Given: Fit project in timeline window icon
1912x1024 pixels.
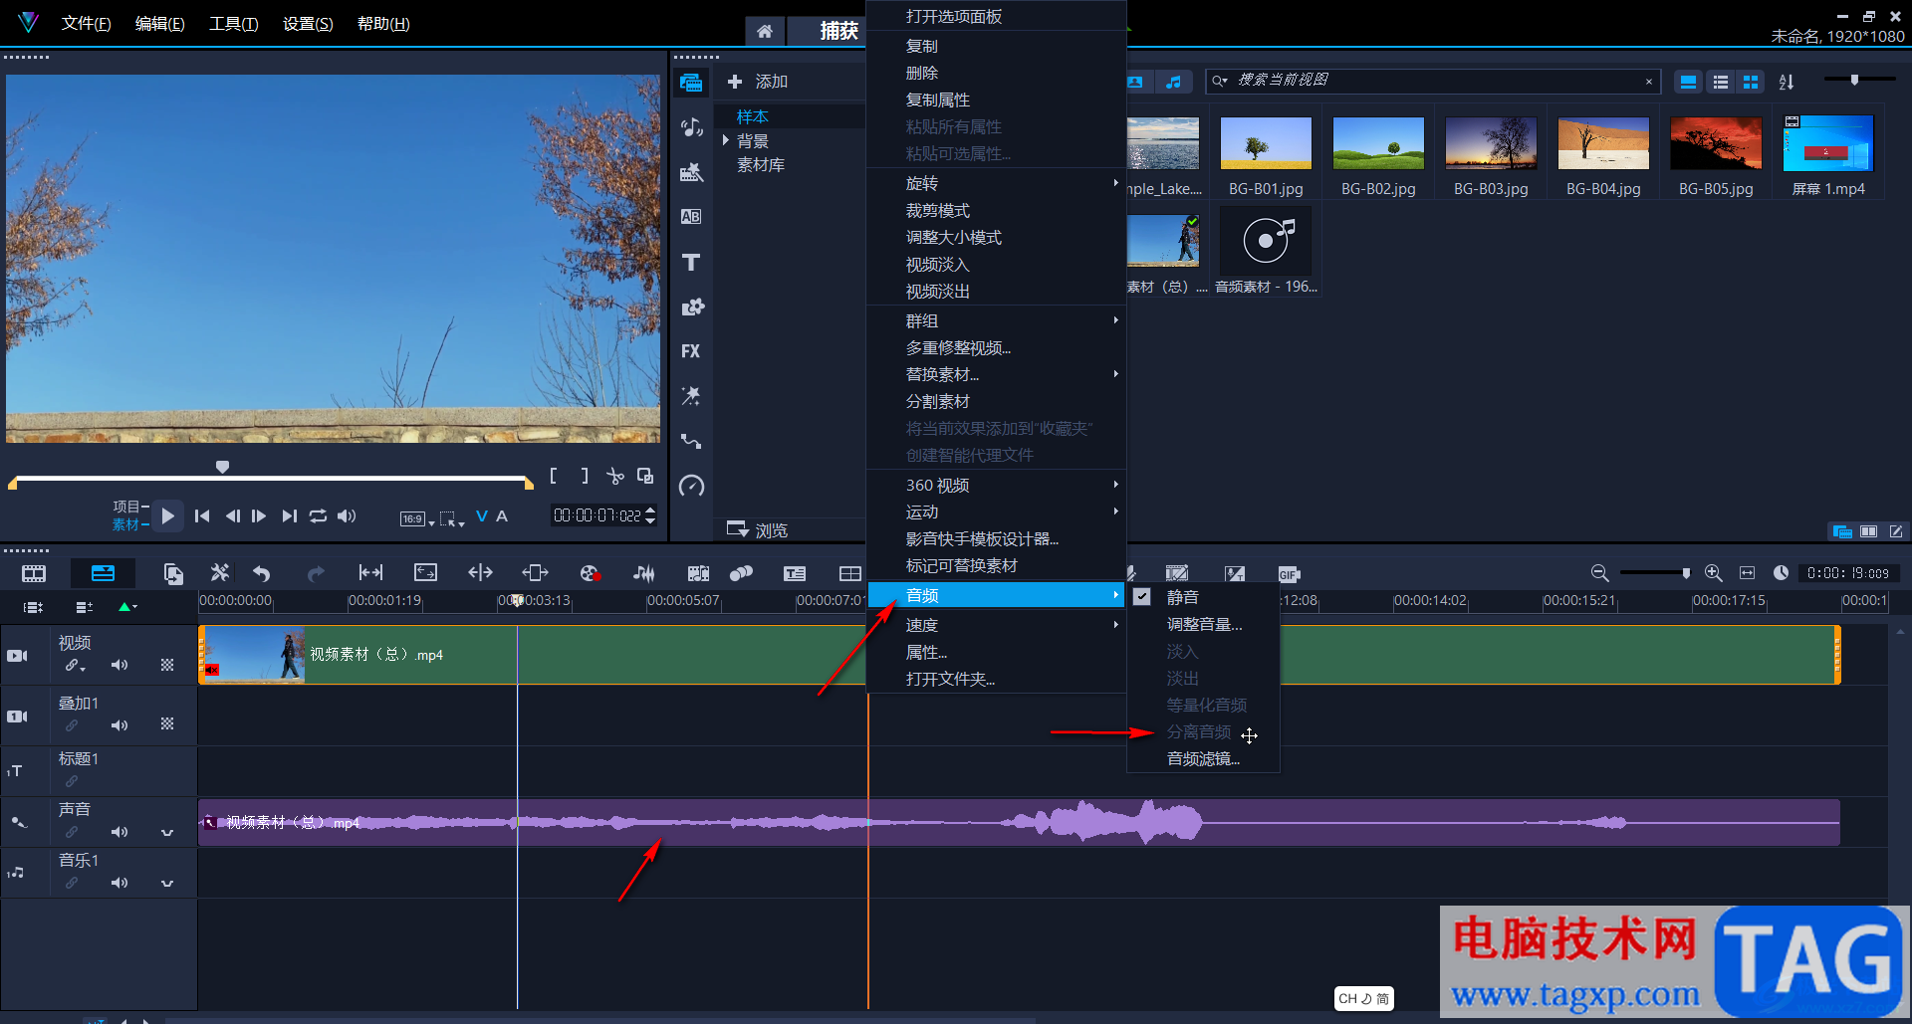Looking at the screenshot, I should pyautogui.click(x=1747, y=573).
